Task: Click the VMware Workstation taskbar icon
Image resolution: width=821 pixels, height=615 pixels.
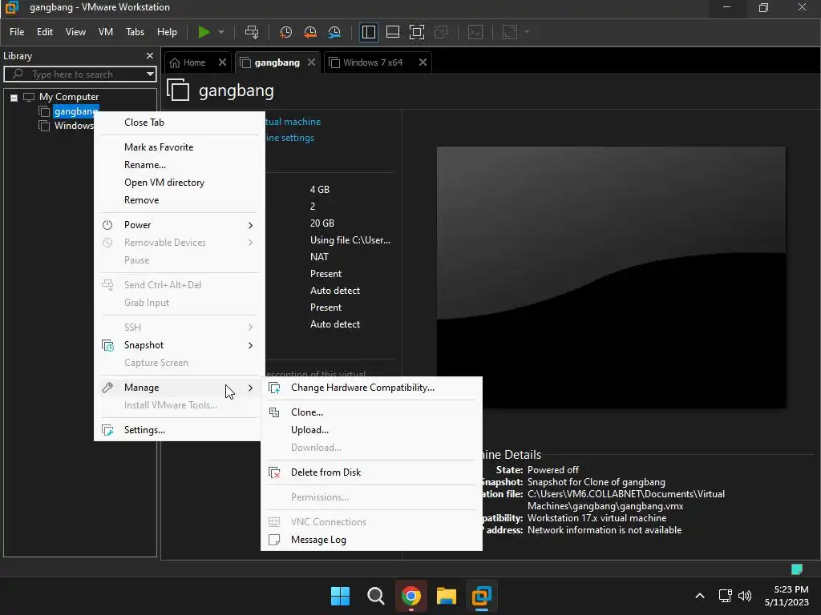Action: point(481,596)
